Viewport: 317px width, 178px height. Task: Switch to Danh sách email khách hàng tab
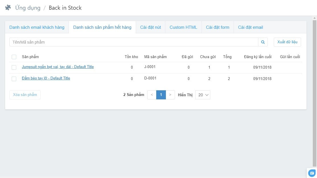pyautogui.click(x=37, y=27)
